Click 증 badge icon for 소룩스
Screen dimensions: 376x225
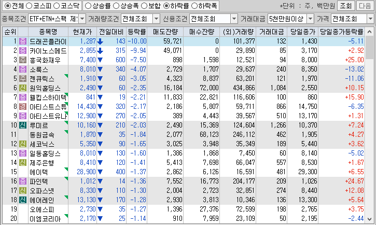click(x=23, y=69)
